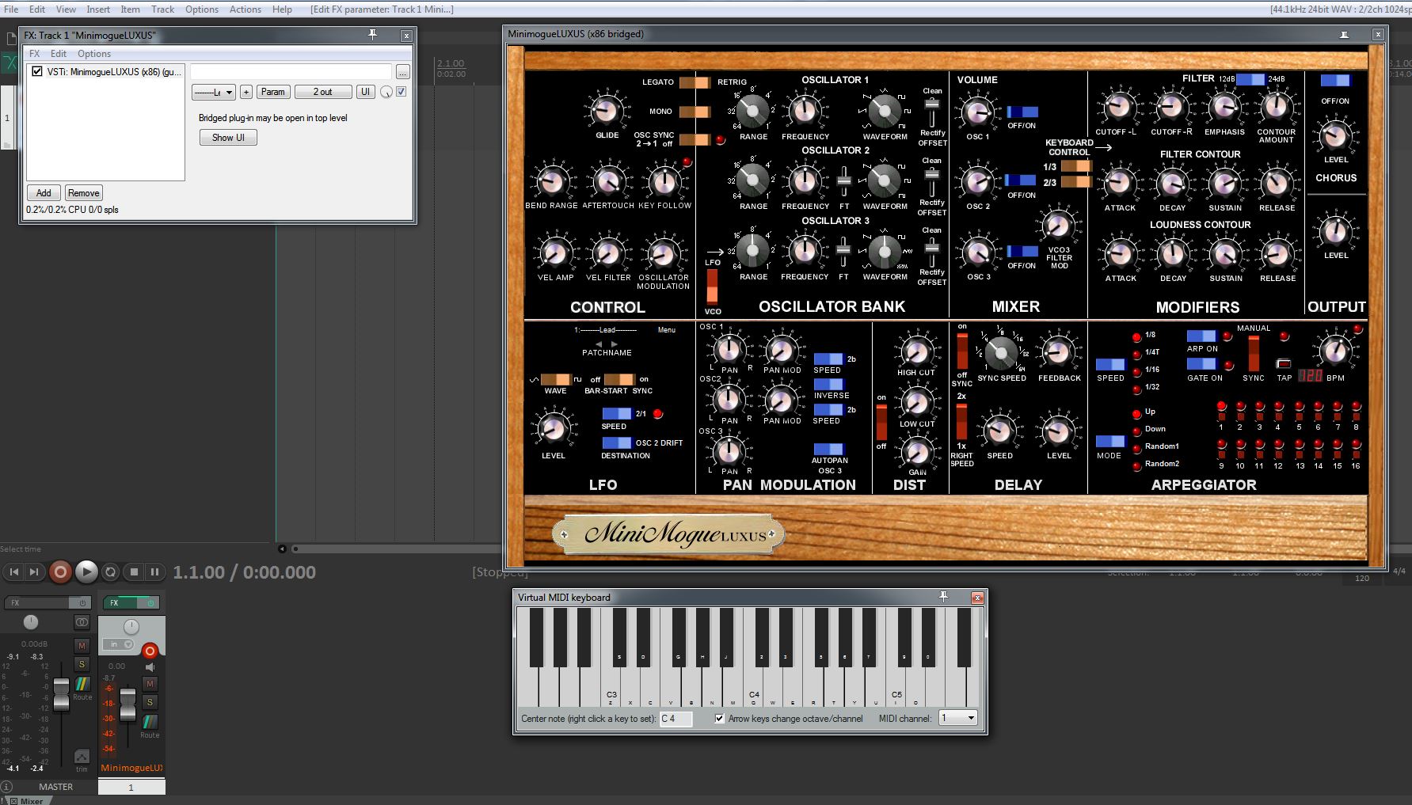Click the Show UI button
Screen dimensions: 1412x805
(x=228, y=137)
